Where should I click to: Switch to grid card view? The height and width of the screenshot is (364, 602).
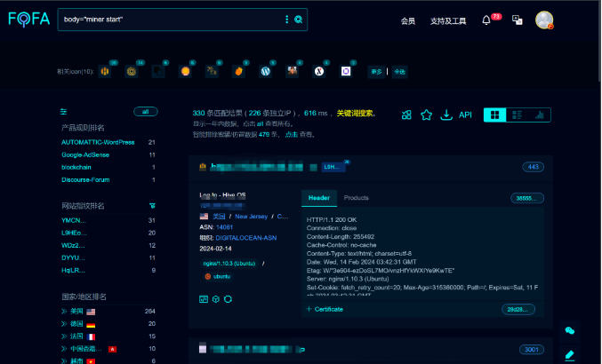[494, 115]
